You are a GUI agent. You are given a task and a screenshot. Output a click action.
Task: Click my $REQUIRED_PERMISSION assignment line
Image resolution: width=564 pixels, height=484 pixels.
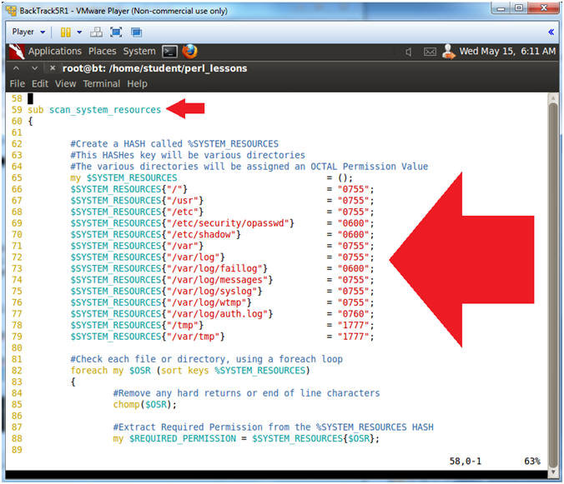click(x=246, y=439)
